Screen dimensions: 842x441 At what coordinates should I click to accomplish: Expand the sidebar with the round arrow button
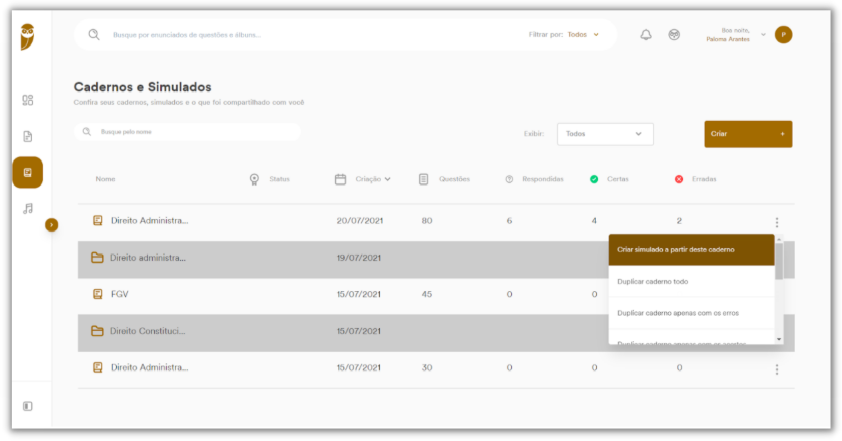51,225
